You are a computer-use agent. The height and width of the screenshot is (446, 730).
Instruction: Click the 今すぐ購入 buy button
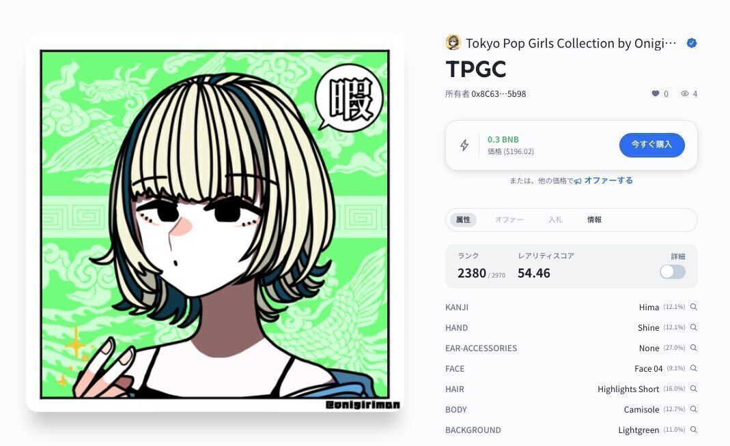pos(651,145)
